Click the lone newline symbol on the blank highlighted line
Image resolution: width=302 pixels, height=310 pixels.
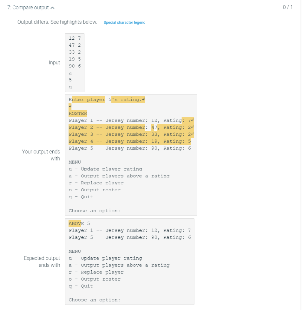(x=70, y=106)
